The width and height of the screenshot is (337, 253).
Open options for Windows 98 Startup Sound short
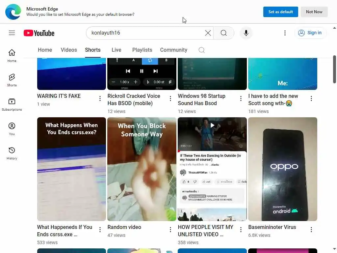(241, 98)
